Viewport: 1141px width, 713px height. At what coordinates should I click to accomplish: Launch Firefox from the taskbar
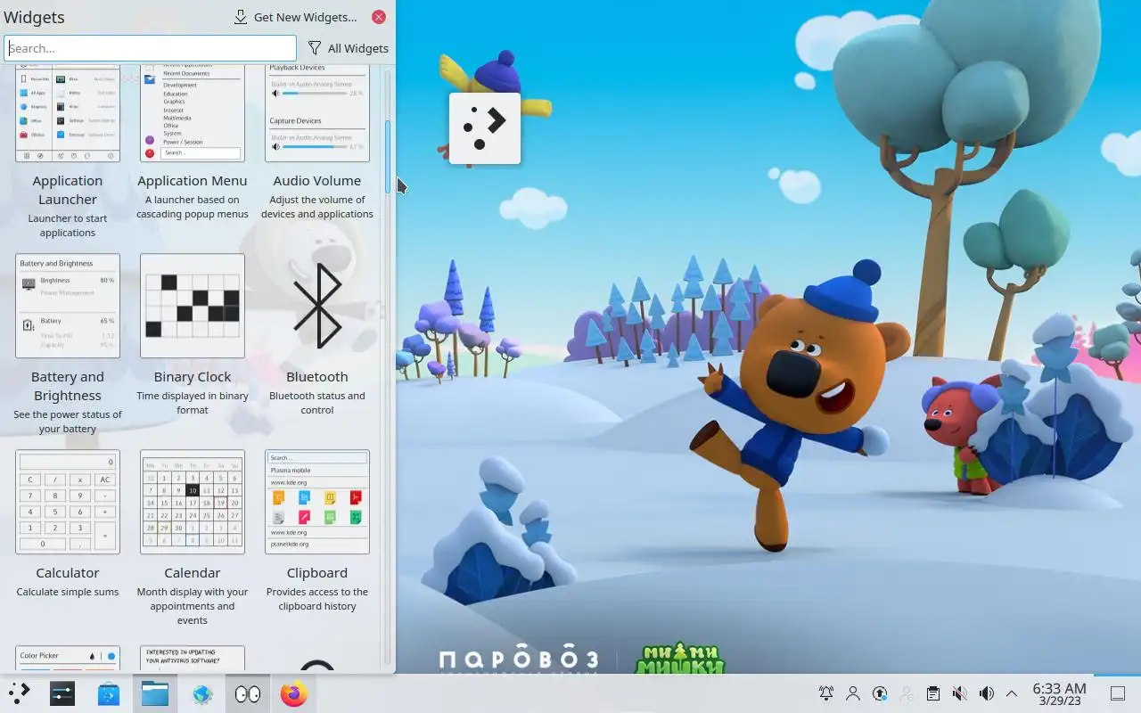pos(294,693)
